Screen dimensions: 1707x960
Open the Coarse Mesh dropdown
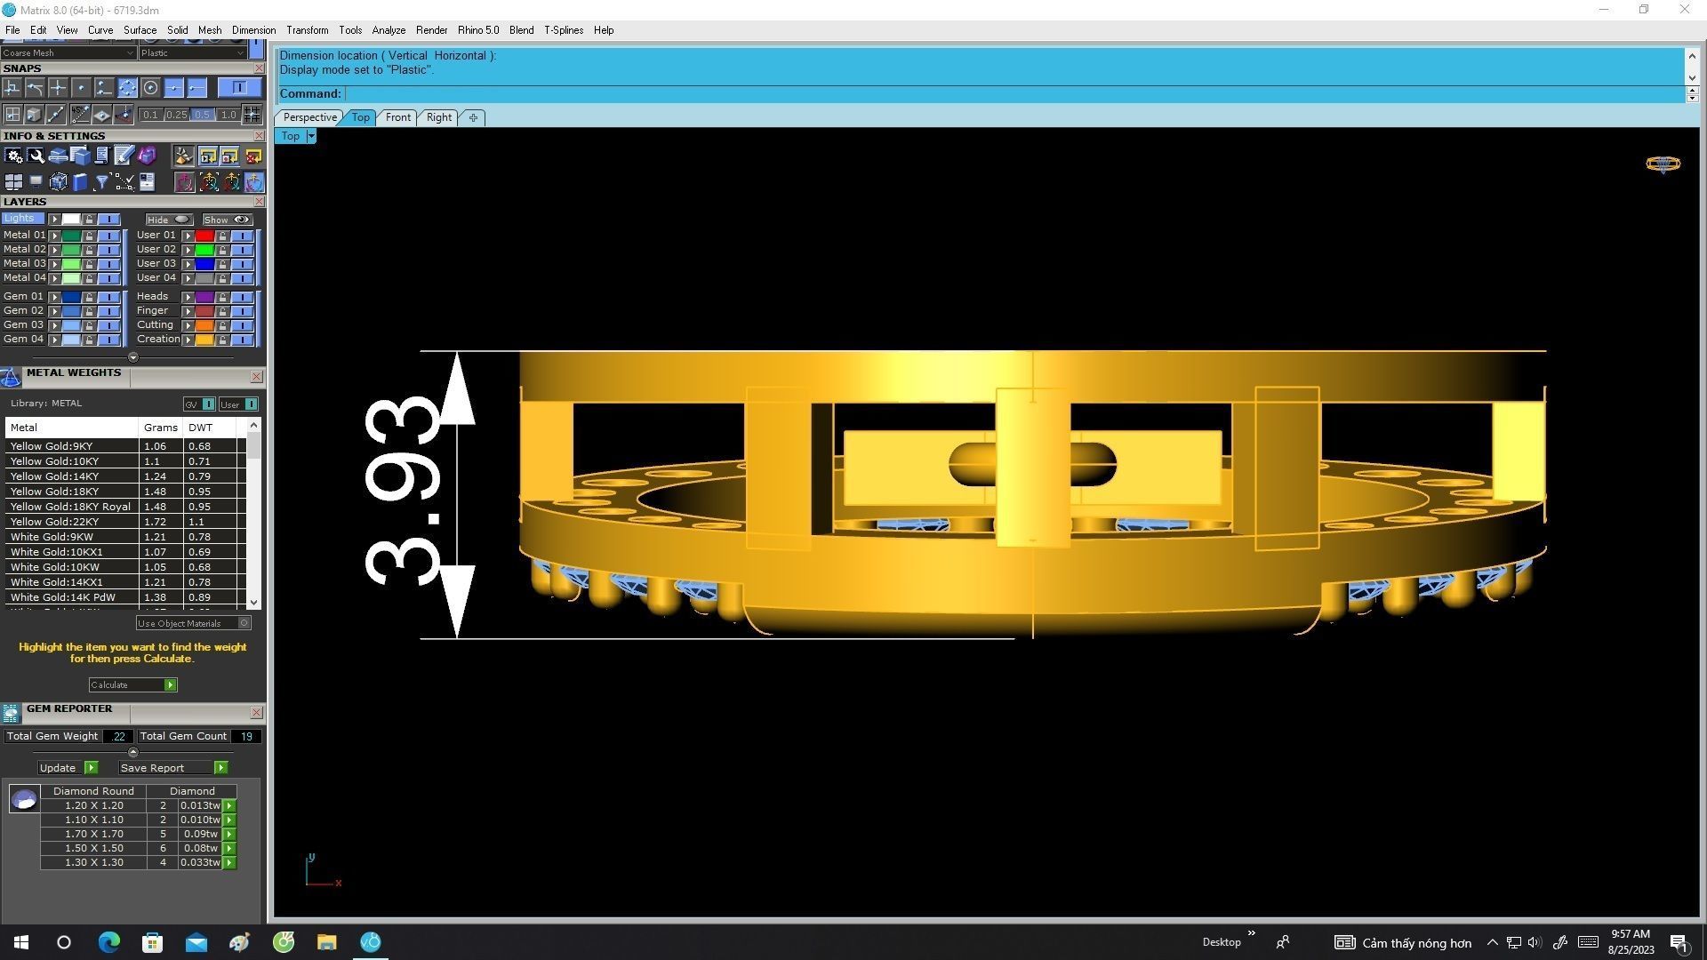68,52
